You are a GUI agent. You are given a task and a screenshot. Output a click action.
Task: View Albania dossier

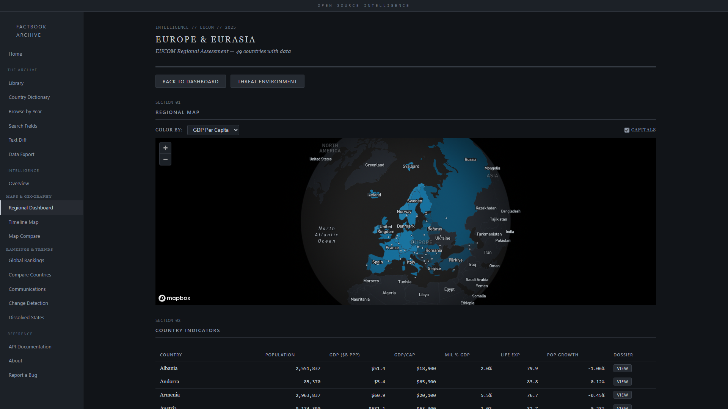(622, 368)
